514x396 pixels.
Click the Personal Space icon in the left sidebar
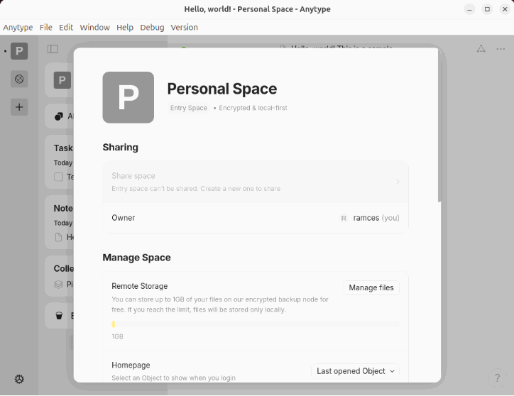pyautogui.click(x=19, y=51)
